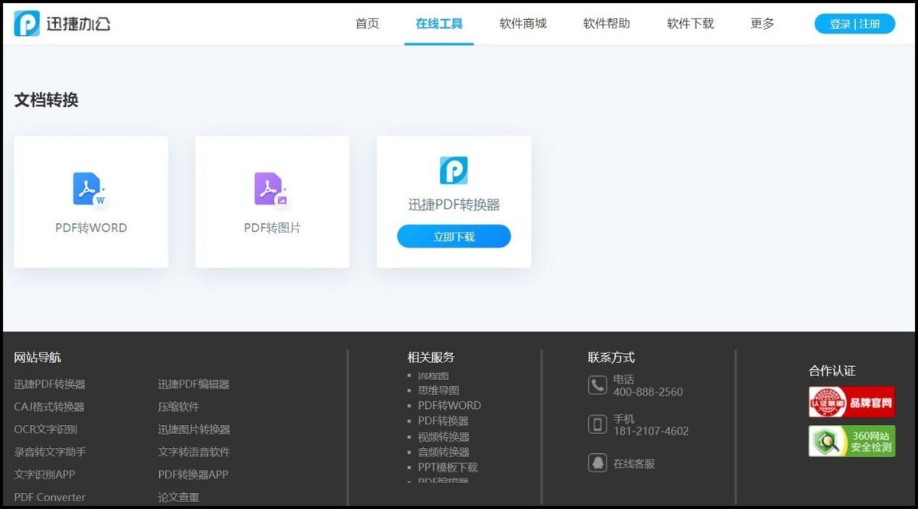Image resolution: width=918 pixels, height=509 pixels.
Task: Open PPT模板下载 under 相关服务
Action: point(448,467)
